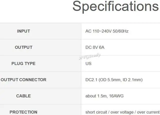Click the DC 8V 6A value

pos(95,47)
